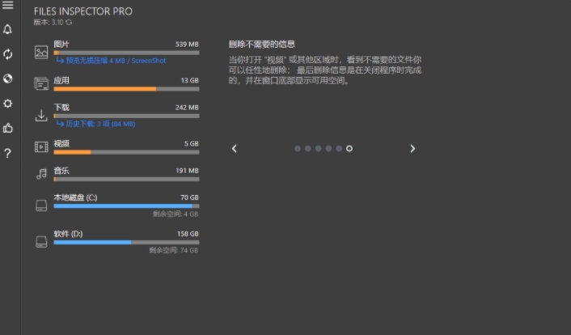
Task: Open help with the question mark icon
Action: (8, 153)
